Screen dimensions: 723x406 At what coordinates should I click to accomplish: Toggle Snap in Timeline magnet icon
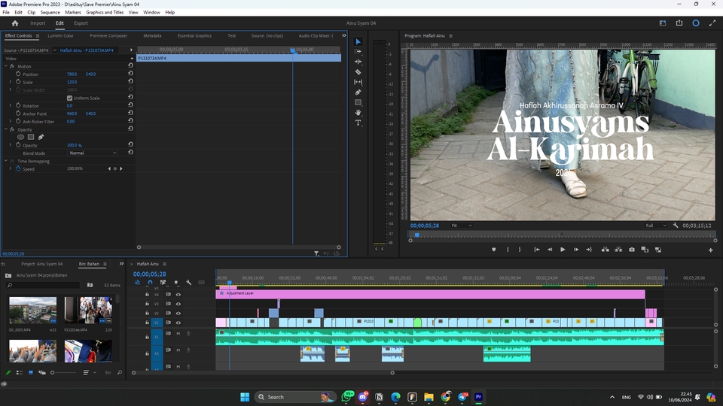(150, 282)
